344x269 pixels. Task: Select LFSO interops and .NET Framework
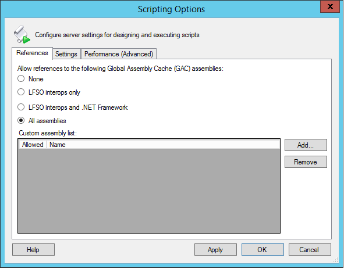pyautogui.click(x=73, y=107)
